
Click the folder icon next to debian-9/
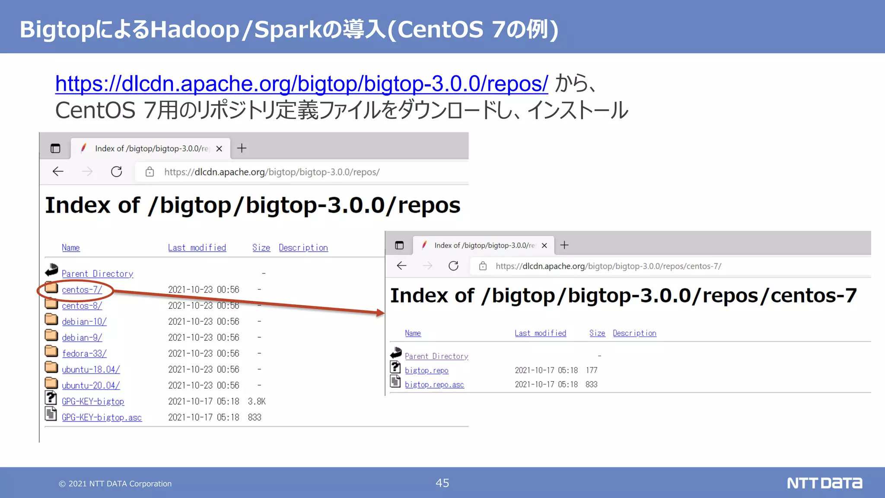click(x=51, y=335)
